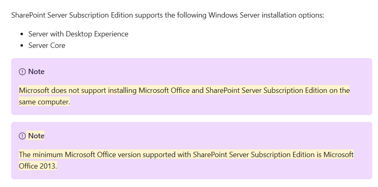Select the "Server with Desktop Experience" list item
The width and height of the screenshot is (378, 187).
click(x=78, y=34)
